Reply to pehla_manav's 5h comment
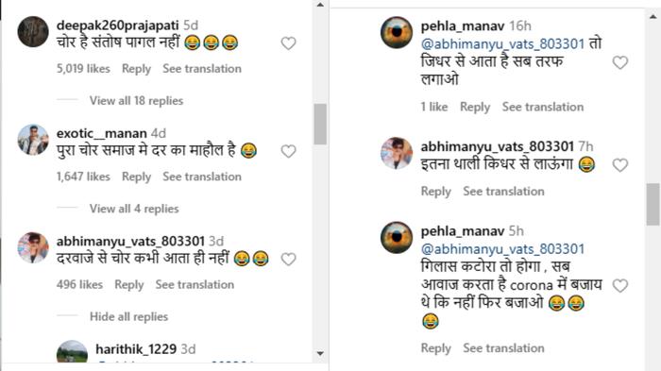The image size is (661, 371). [436, 348]
